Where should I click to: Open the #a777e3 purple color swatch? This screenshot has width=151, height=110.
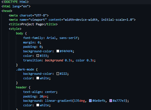111,101
